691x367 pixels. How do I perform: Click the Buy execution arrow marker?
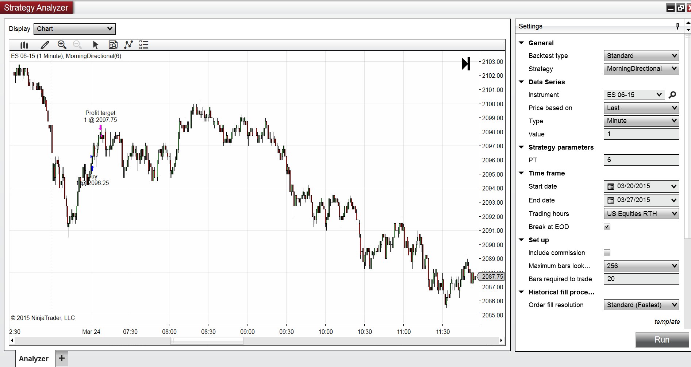point(92,168)
